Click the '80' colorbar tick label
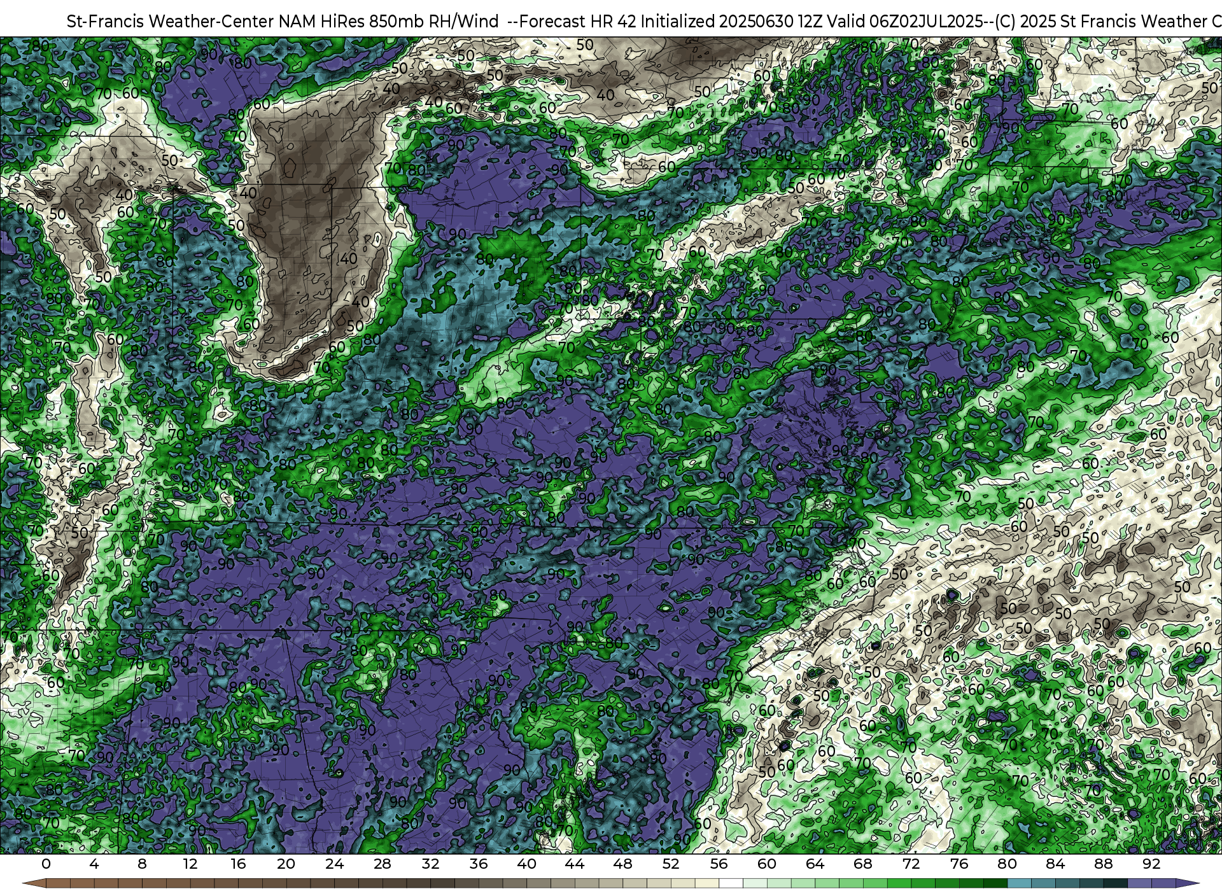1222x891 pixels. [1007, 864]
